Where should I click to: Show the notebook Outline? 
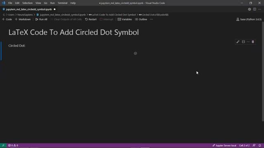tap(141, 19)
